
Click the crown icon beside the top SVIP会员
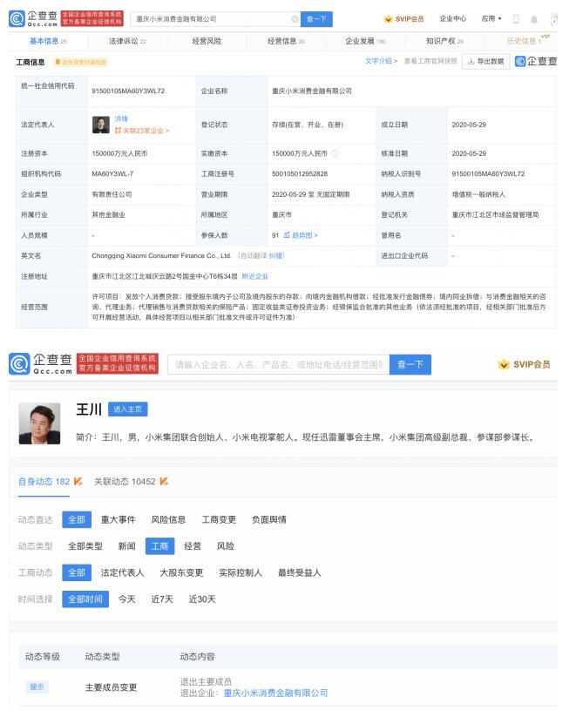(x=388, y=19)
